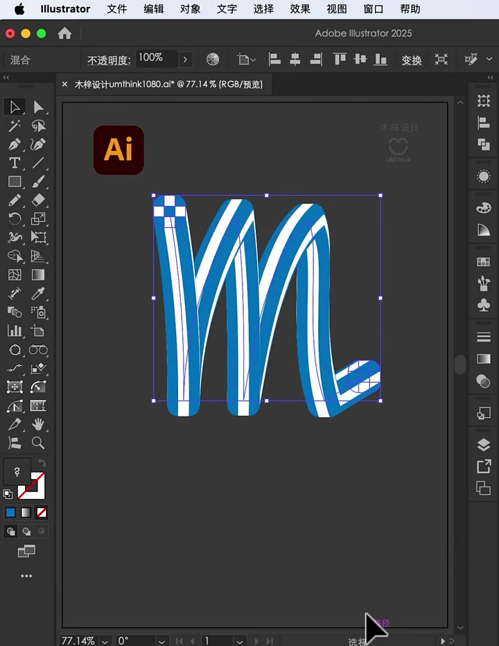Select the Rotate tool

[15, 219]
